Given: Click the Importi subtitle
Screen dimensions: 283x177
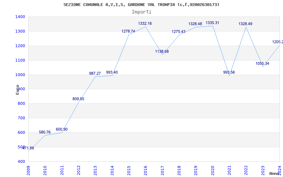Looking at the screenshot, I should pyautogui.click(x=141, y=12).
